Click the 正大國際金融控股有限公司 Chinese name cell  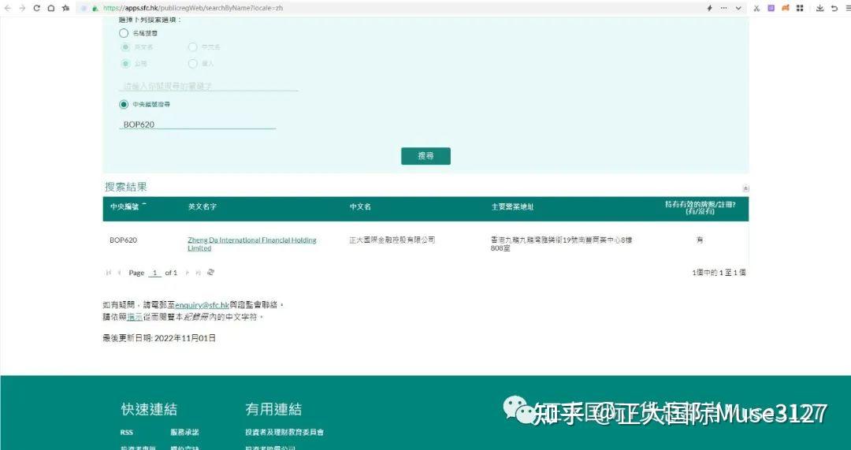pos(392,240)
